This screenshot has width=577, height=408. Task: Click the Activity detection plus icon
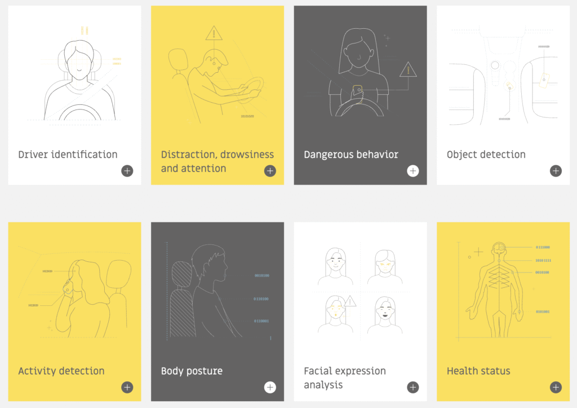click(127, 387)
